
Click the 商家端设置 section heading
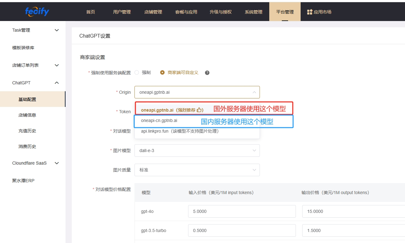(x=92, y=57)
